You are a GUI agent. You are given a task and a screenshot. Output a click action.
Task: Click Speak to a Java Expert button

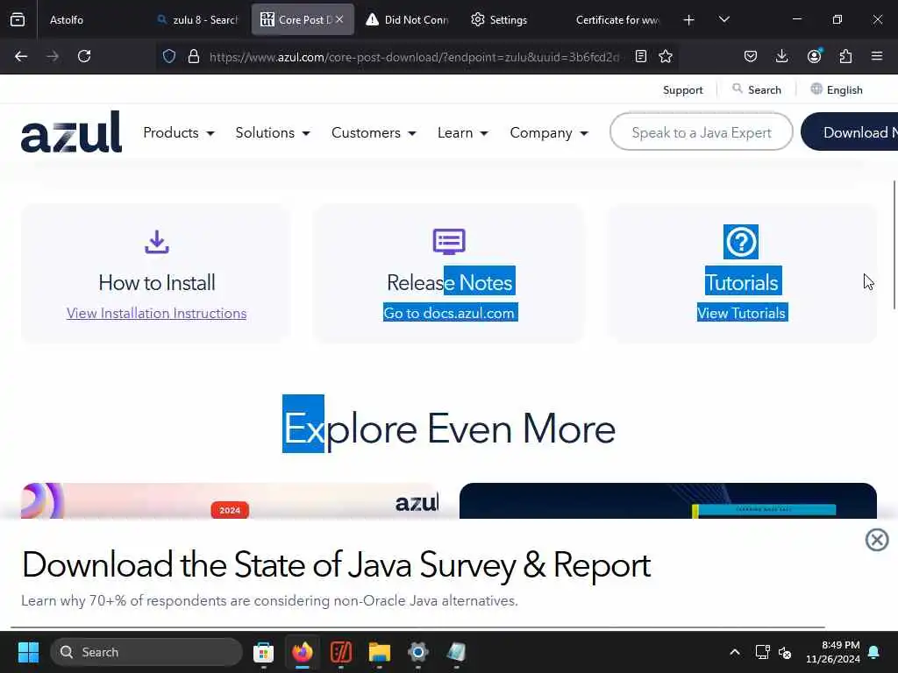(x=701, y=132)
